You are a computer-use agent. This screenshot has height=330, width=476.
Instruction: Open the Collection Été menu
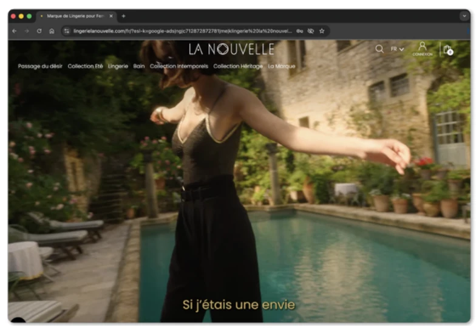85,66
